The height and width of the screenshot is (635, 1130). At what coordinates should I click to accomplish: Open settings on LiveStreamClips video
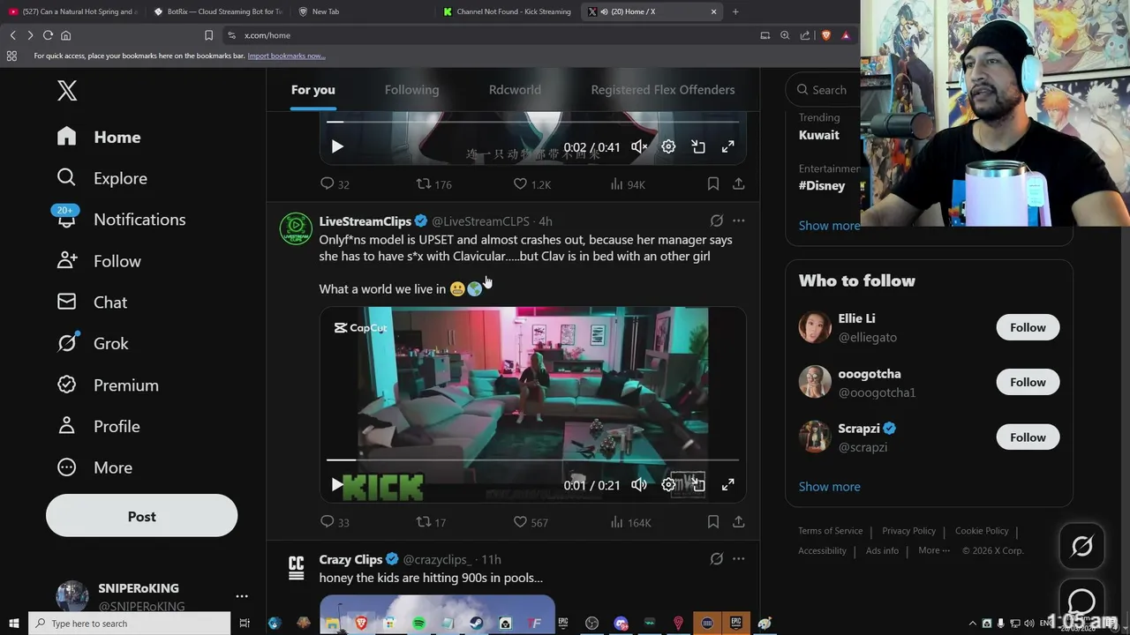668,485
